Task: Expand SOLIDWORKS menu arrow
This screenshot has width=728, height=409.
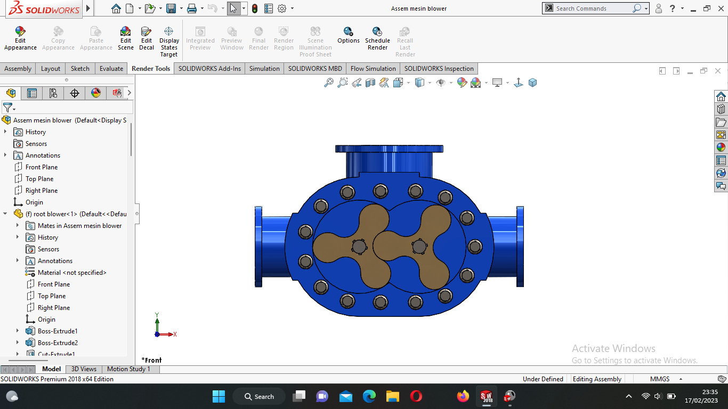Action: 88,9
